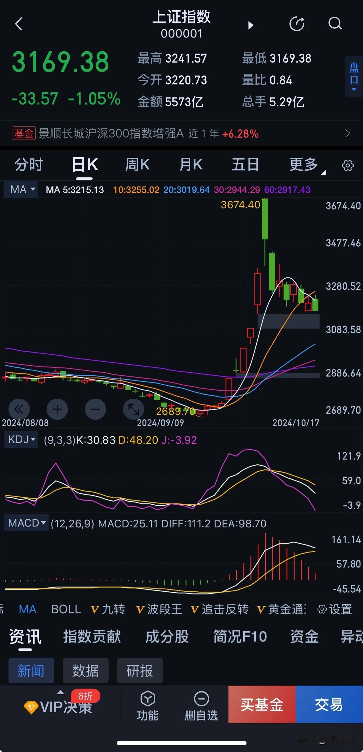This screenshot has height=752, width=363.
Task: Tap the red 买基金 button
Action: pyautogui.click(x=262, y=705)
